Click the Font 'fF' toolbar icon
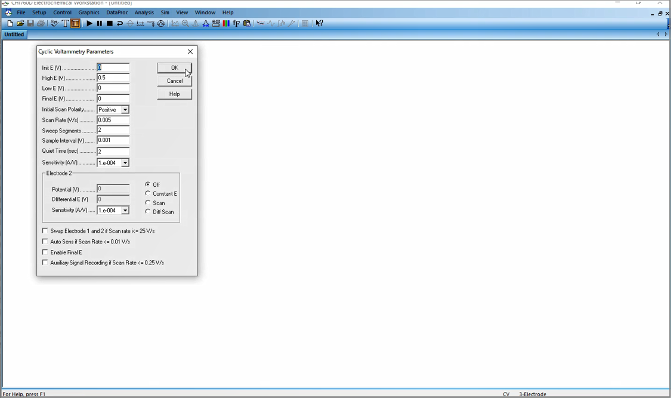Viewport: 671px width, 398px height. click(236, 23)
